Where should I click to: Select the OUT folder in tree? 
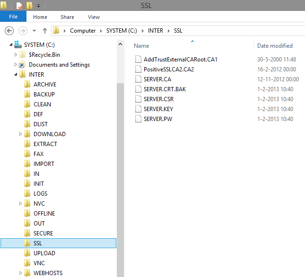tap(39, 224)
